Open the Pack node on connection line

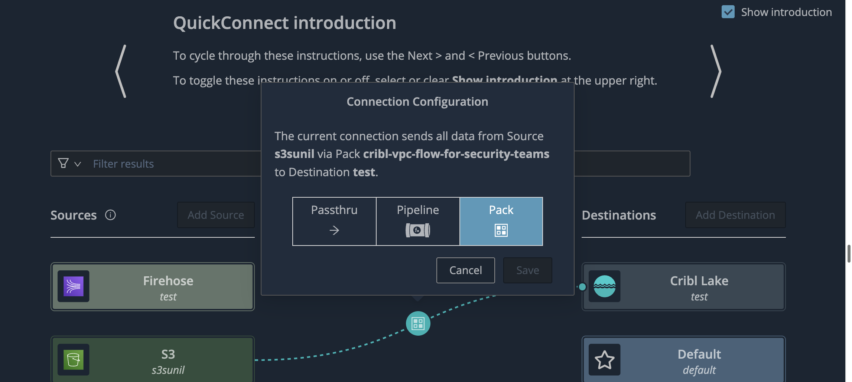418,323
